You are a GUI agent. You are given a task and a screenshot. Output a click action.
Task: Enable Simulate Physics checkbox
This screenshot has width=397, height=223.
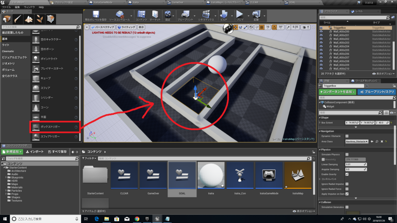[x=347, y=154]
